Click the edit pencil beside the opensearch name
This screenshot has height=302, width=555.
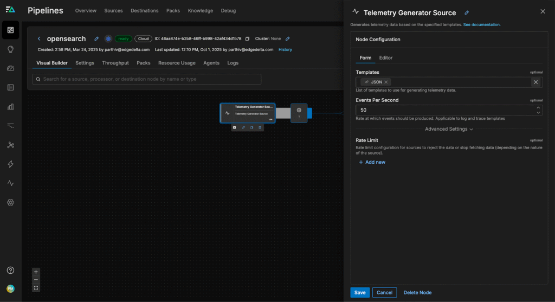pyautogui.click(x=96, y=38)
